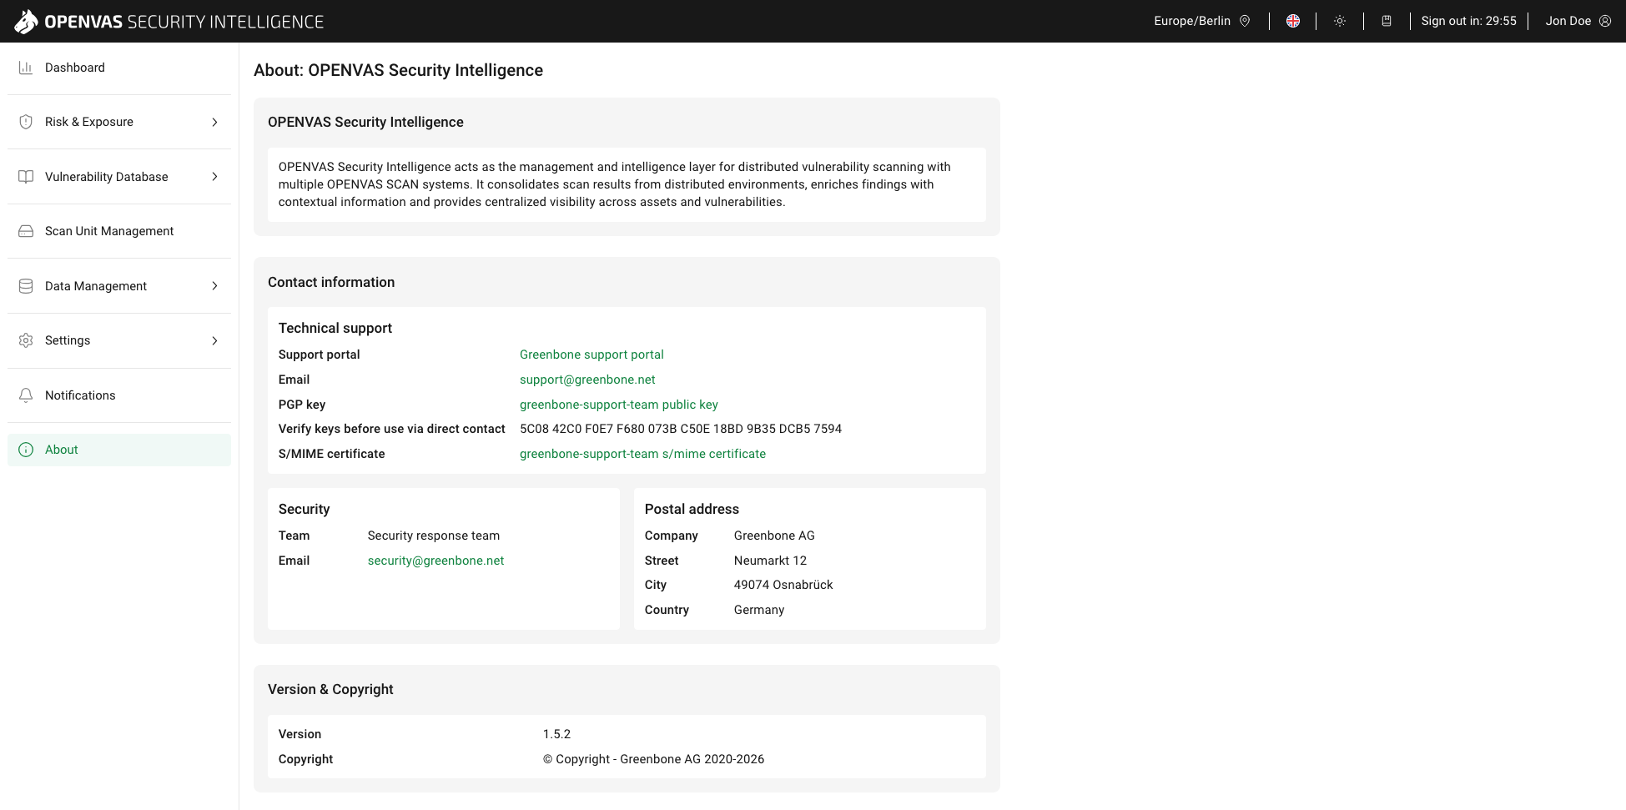Open the greenbone-support-team s/mime certificate link

pos(642,454)
